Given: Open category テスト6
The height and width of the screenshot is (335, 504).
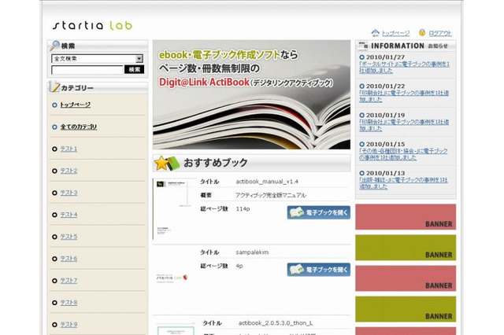Looking at the screenshot, I should click(69, 259).
